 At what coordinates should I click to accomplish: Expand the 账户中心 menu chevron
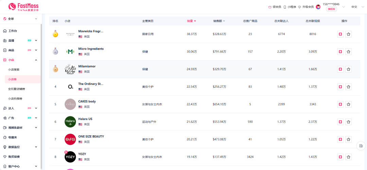(x=36, y=167)
